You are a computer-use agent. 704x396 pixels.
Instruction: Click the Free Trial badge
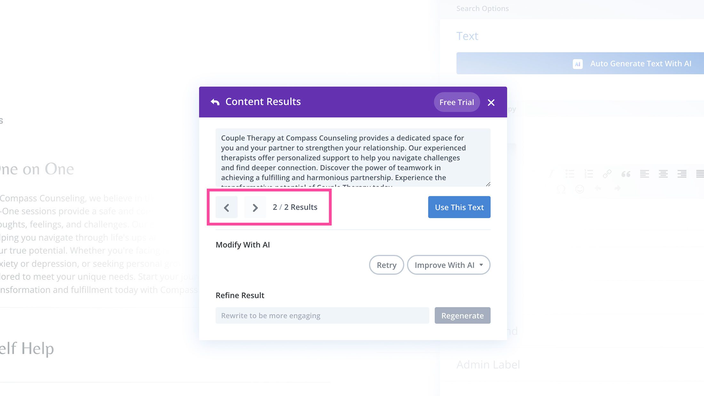[x=456, y=102]
